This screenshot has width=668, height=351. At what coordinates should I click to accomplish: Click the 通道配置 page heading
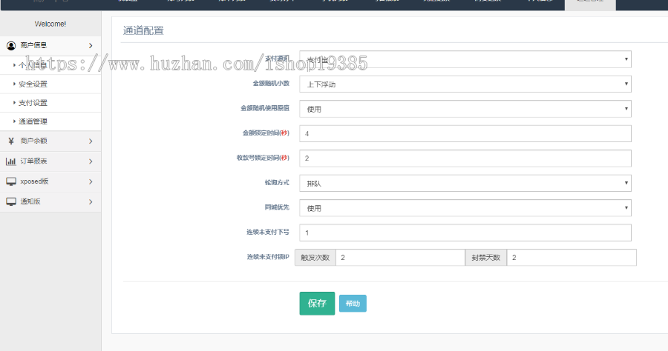143,30
